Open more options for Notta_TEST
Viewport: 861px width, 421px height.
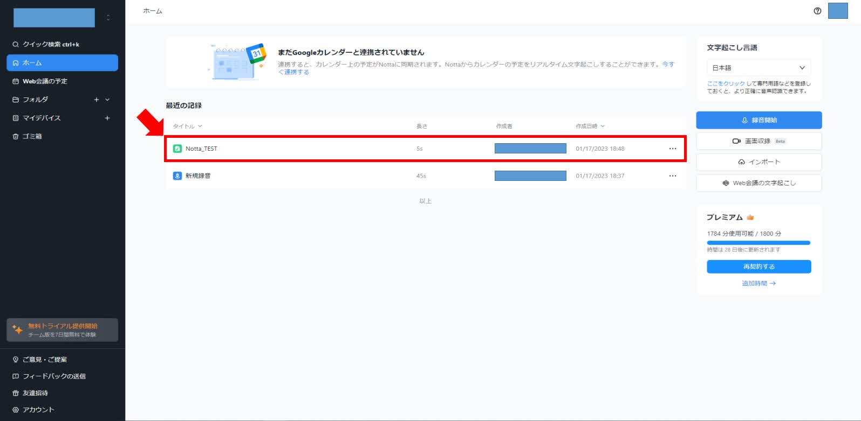tap(672, 149)
